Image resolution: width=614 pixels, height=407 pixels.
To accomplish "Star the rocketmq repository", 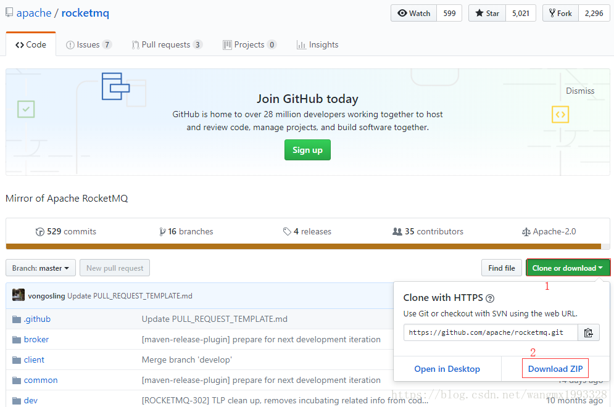I will (x=487, y=14).
